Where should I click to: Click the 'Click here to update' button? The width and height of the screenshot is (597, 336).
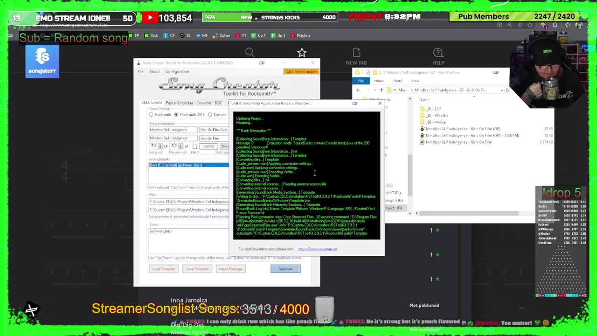click(301, 71)
